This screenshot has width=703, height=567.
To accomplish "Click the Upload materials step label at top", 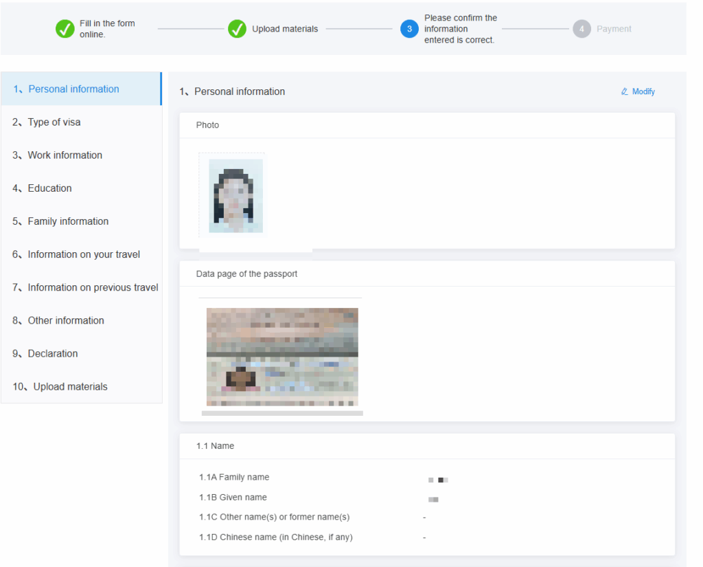I will click(x=285, y=29).
